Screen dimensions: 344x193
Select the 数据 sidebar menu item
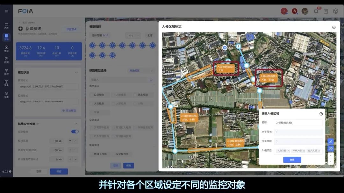(6, 60)
